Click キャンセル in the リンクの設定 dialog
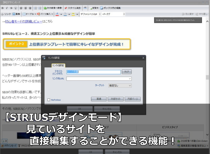210x154 pixels. (107, 109)
